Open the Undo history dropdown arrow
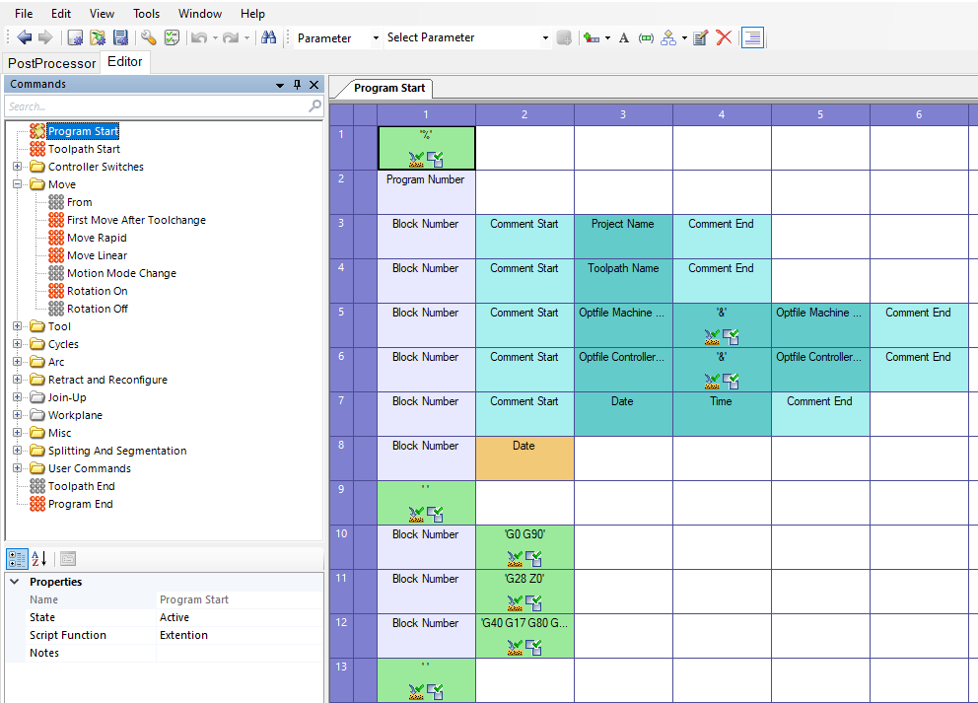 coord(215,38)
